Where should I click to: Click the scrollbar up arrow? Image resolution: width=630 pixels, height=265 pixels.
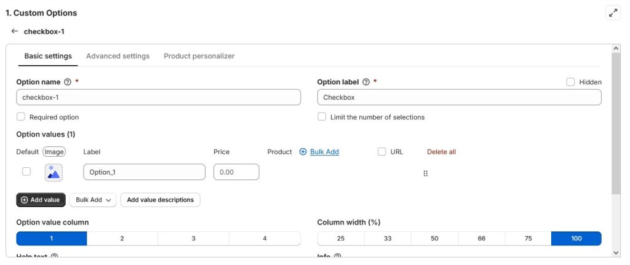[x=616, y=48]
